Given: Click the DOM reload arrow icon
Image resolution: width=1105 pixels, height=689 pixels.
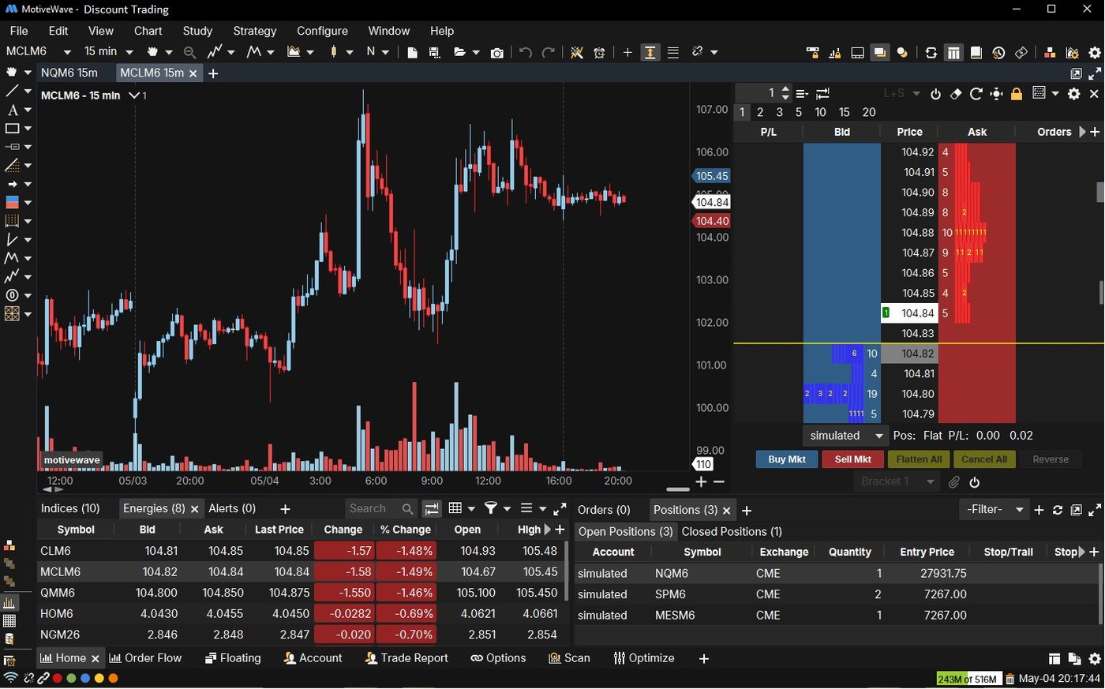Looking at the screenshot, I should [x=976, y=93].
